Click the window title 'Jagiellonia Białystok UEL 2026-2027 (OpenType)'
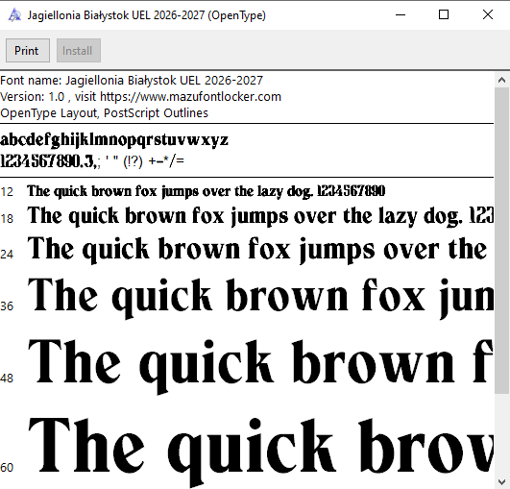 click(x=147, y=15)
